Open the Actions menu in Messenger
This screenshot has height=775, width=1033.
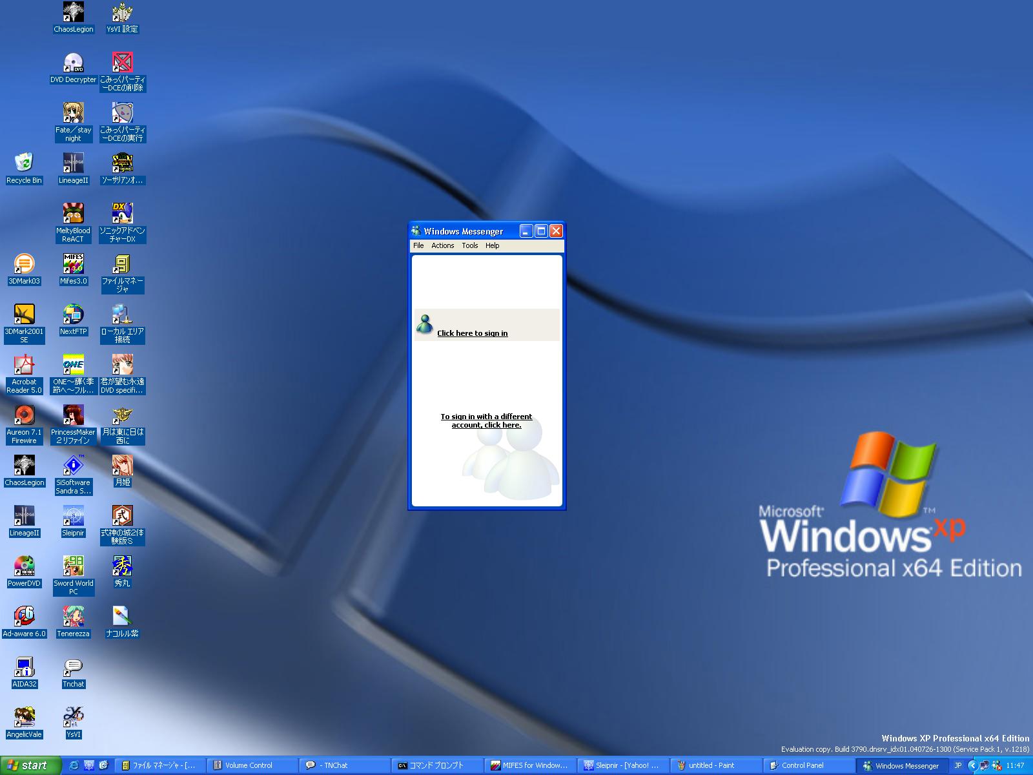pos(442,245)
